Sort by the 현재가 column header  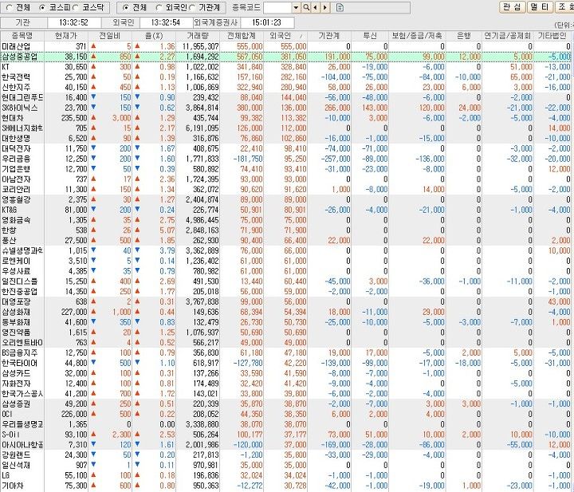coord(66,36)
